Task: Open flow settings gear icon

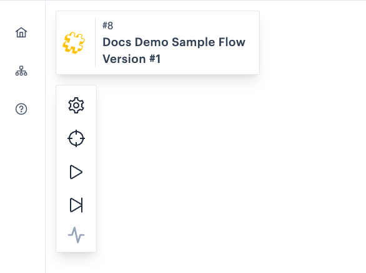Action: (76, 105)
